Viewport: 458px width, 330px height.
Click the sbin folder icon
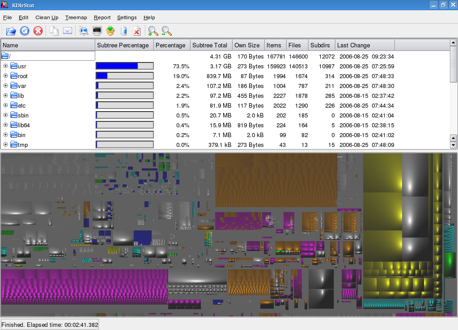pos(14,115)
